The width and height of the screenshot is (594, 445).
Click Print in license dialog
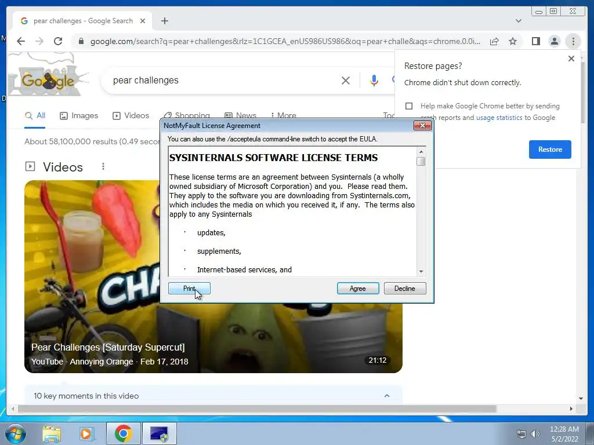point(189,289)
